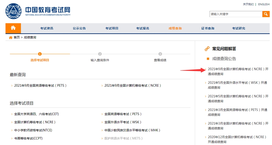The height and width of the screenshot is (145, 272).
Task: Select 中国少数民族汉语水平等级考试 (MHK)
Action: [132, 130]
